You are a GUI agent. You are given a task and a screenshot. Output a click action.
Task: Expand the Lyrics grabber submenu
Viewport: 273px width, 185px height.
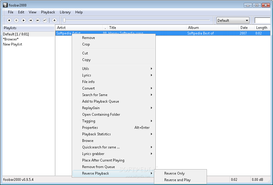click(x=113, y=154)
